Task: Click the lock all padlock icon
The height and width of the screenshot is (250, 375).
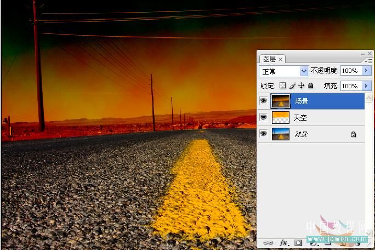Action: 311,86
